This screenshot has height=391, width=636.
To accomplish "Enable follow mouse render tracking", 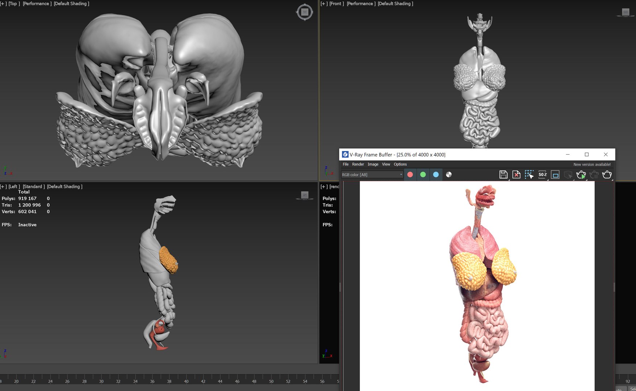I will (x=529, y=175).
